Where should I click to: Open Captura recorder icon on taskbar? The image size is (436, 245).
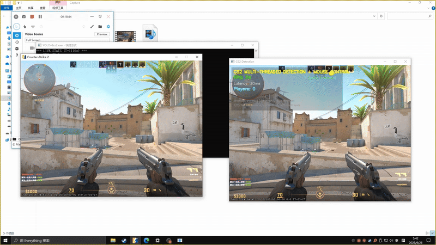169,241
